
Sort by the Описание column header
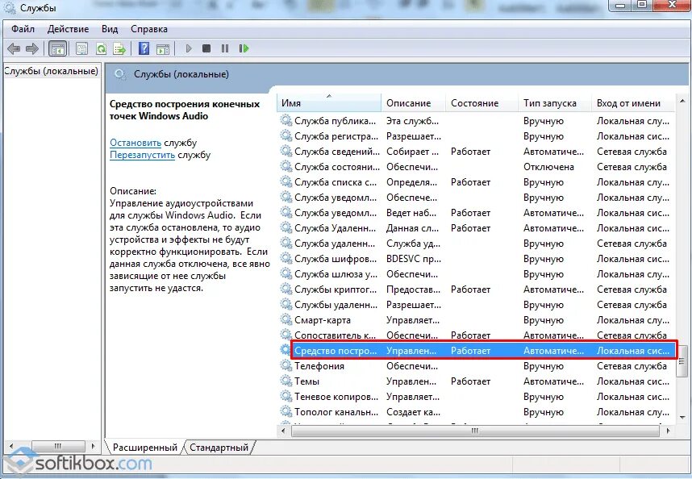pyautogui.click(x=414, y=102)
